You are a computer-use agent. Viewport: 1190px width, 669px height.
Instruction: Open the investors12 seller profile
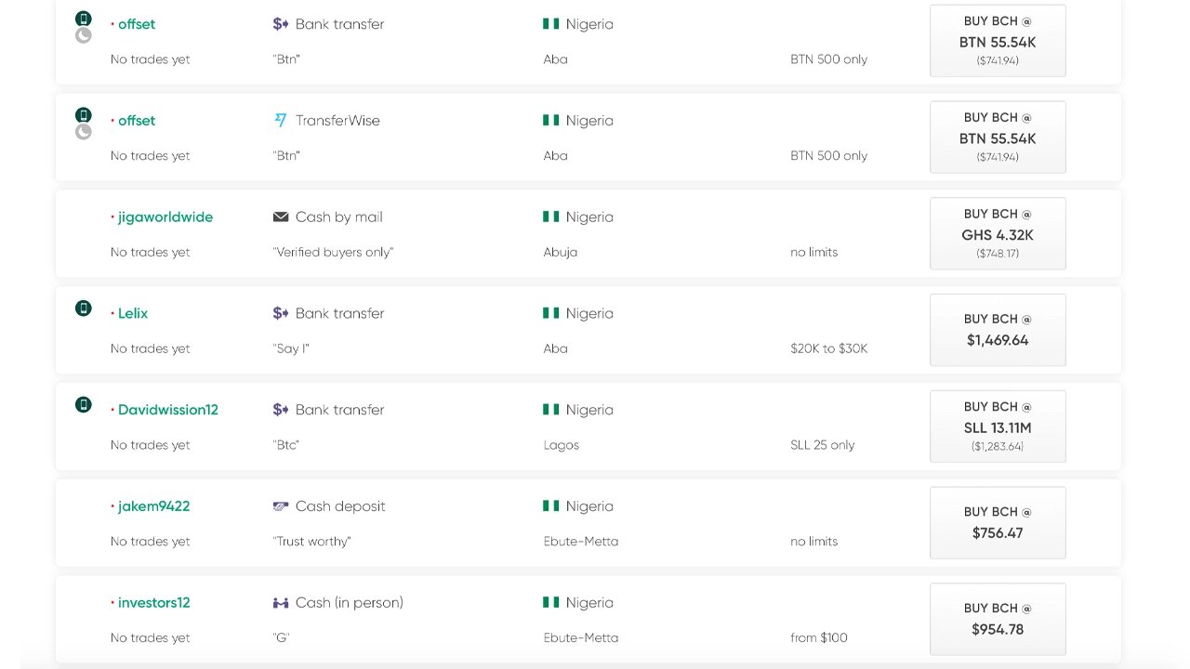153,603
